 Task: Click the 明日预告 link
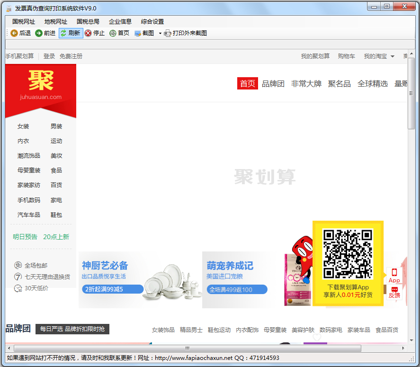(x=25, y=237)
